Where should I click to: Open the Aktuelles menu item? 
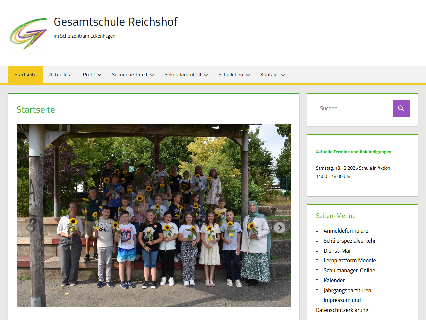click(x=59, y=75)
